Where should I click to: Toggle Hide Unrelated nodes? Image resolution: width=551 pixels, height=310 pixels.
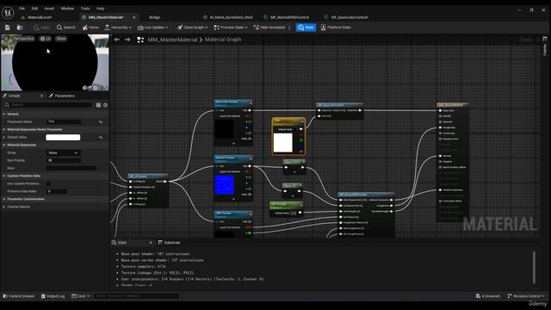pos(269,28)
